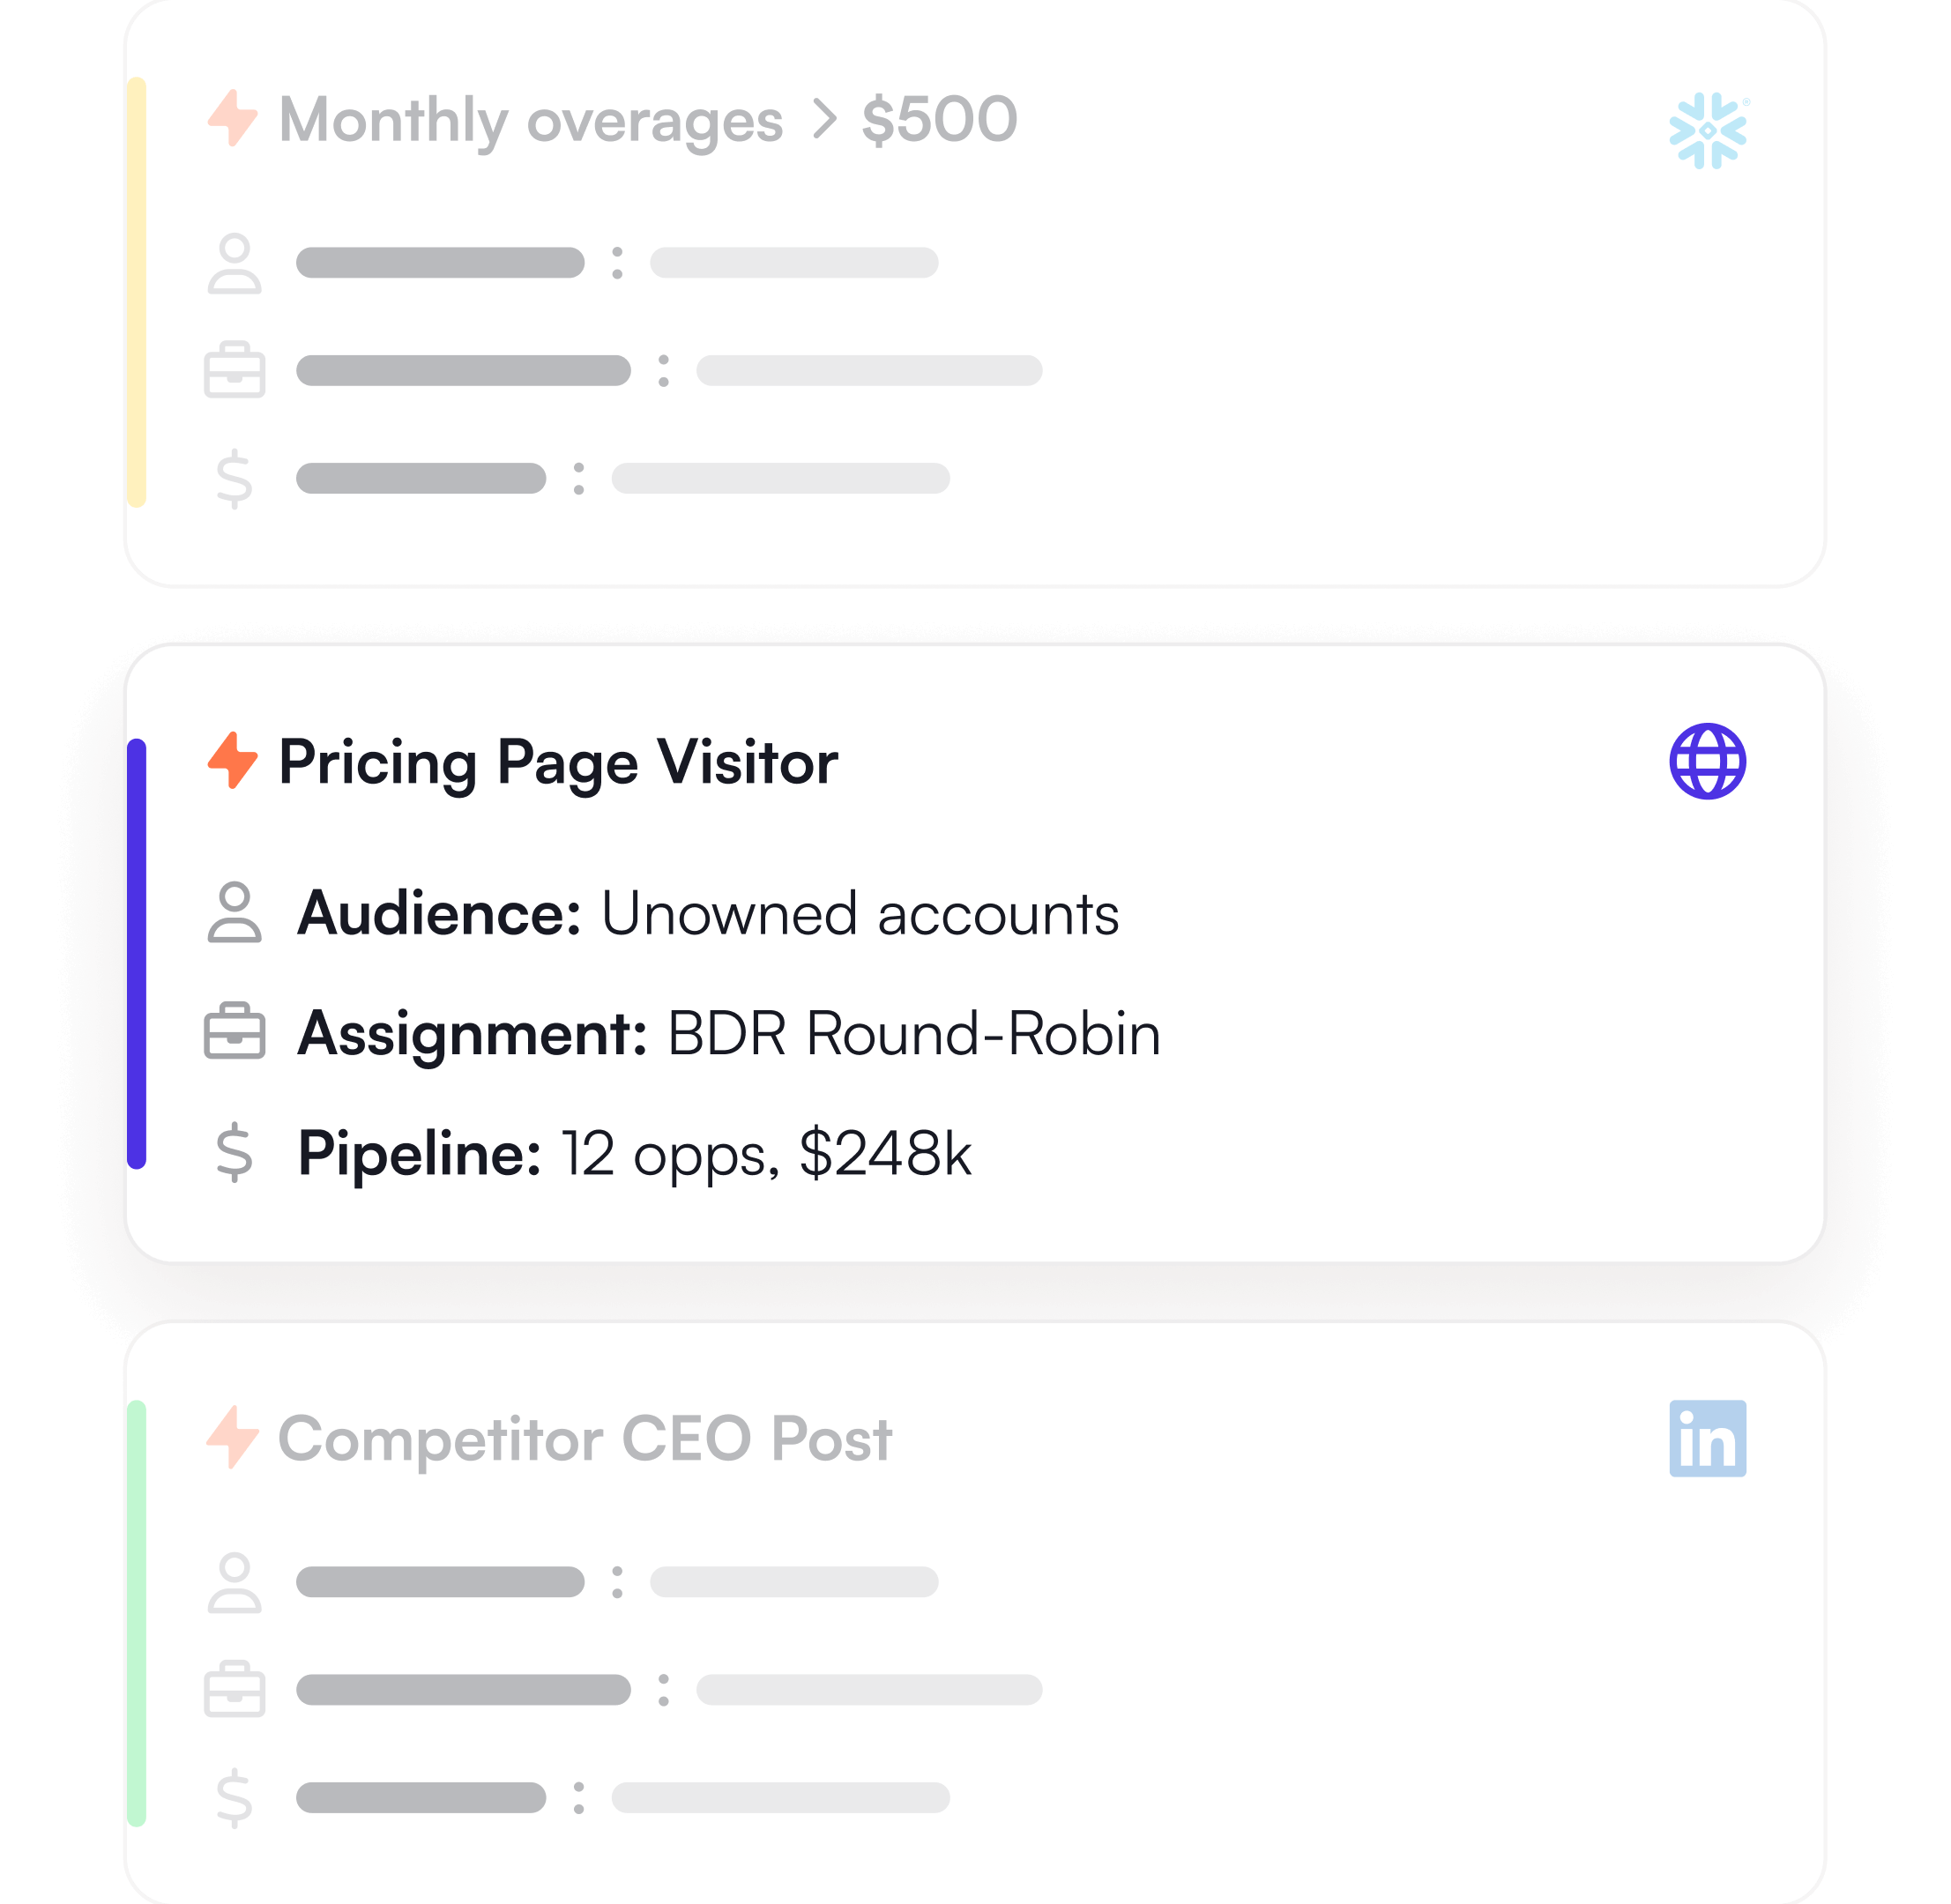Open the Competitor CEO Post title
This screenshot has width=1951, height=1904.
pyautogui.click(x=584, y=1439)
